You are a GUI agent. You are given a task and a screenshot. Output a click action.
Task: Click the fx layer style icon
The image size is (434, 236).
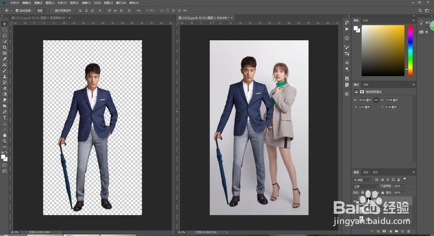[x=378, y=231]
